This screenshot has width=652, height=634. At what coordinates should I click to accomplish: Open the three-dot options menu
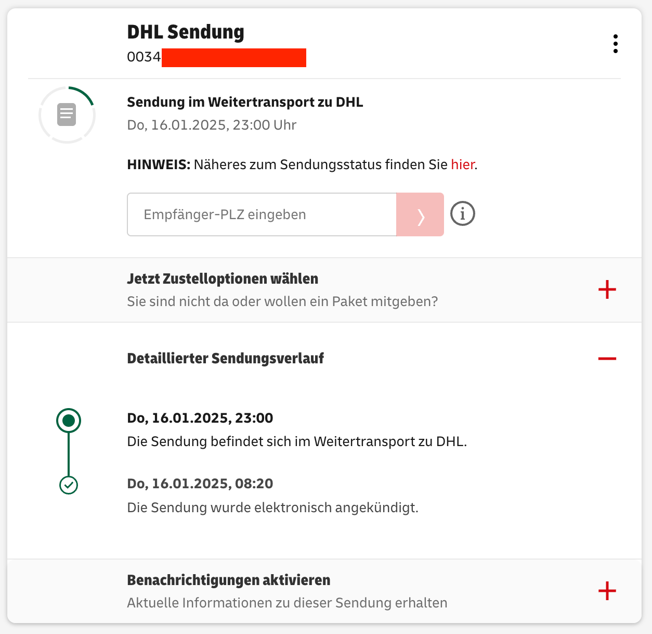[x=616, y=44]
